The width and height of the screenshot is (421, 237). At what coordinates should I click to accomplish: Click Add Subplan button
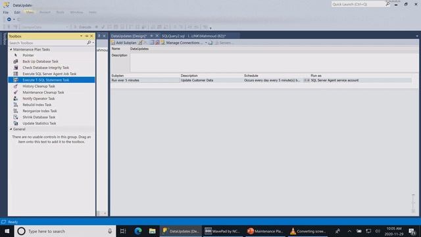(x=124, y=43)
